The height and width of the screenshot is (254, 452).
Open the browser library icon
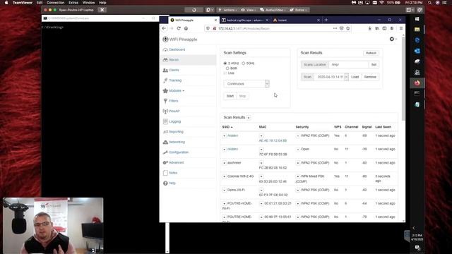[x=377, y=28]
